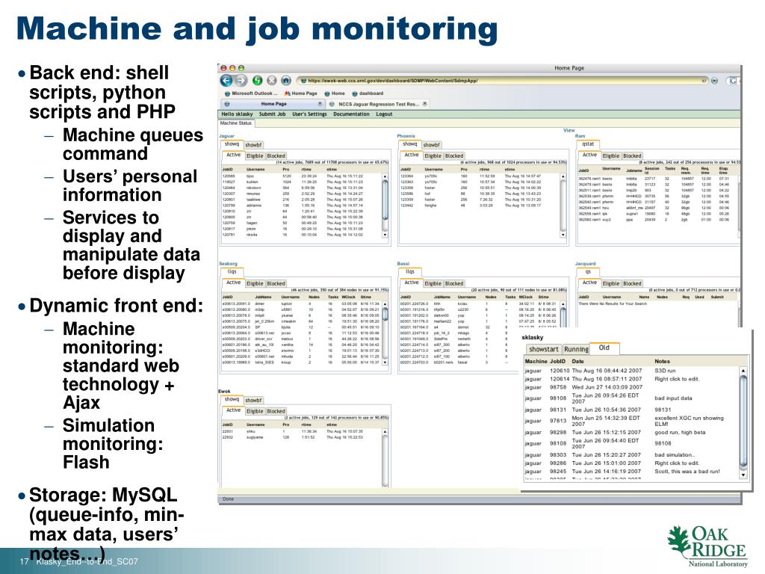Show Blocked jobs in the Phoenix panel
This screenshot has height=574, width=765.
[x=453, y=155]
